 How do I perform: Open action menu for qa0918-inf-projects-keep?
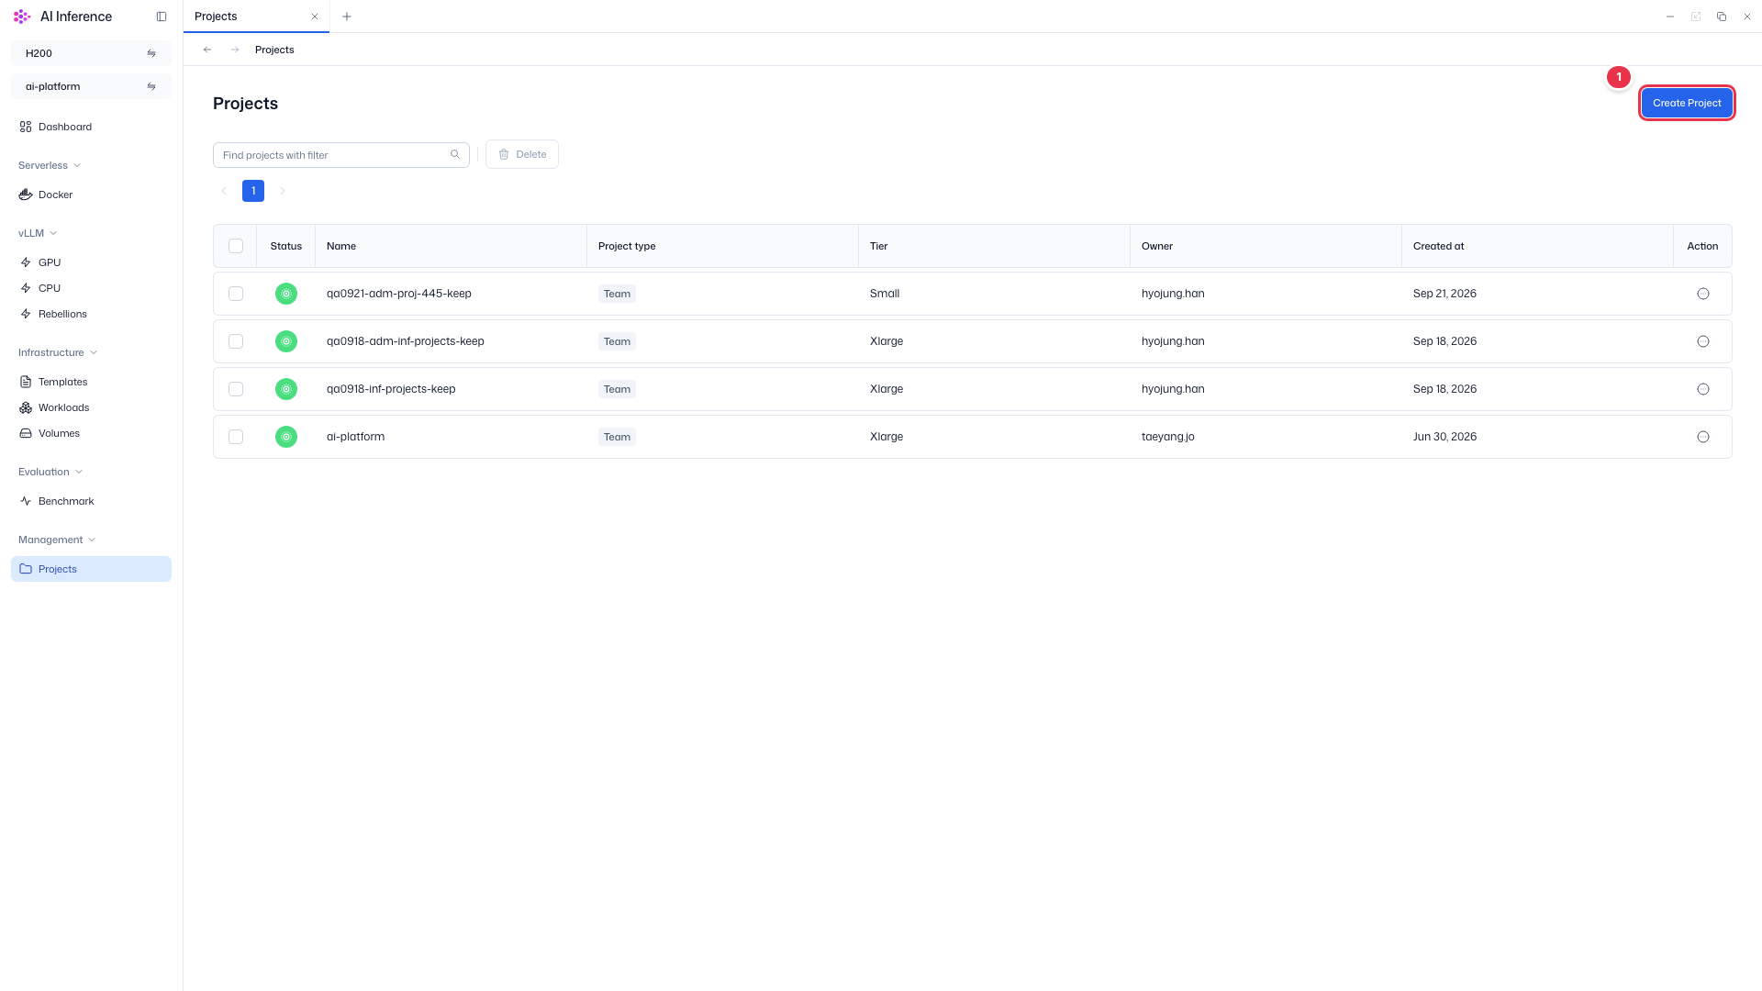[x=1703, y=389]
